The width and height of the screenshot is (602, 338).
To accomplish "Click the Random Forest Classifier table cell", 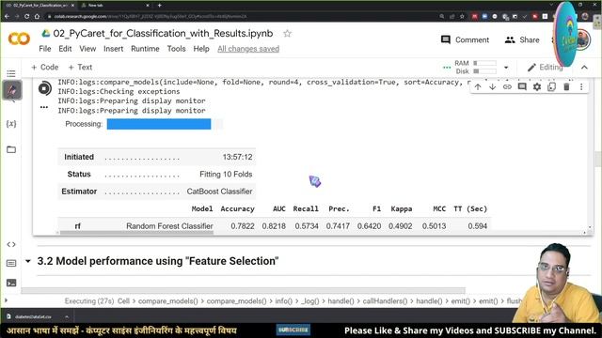I will pyautogui.click(x=169, y=226).
